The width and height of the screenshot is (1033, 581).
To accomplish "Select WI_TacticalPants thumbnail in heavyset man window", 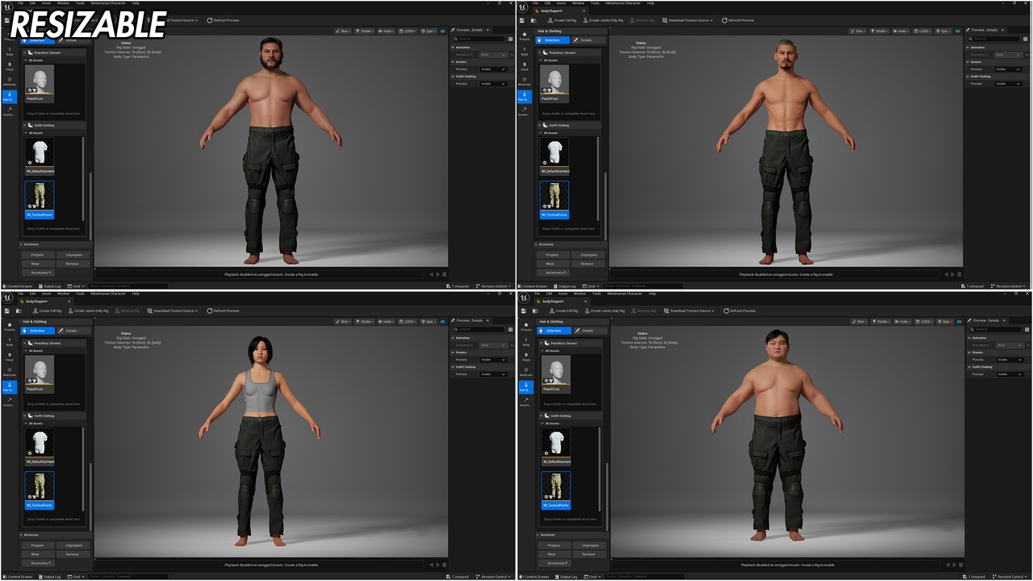I will click(556, 490).
